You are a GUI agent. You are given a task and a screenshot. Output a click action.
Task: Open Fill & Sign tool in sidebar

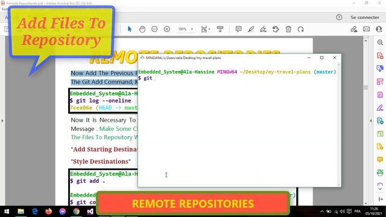pyautogui.click(x=380, y=108)
